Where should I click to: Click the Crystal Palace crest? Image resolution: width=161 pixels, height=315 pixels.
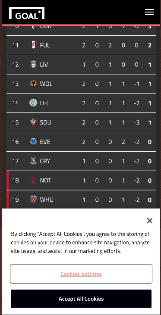(33, 161)
